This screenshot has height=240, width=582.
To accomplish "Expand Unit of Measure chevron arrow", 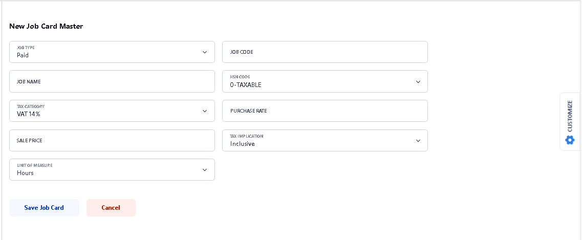I will (205, 170).
